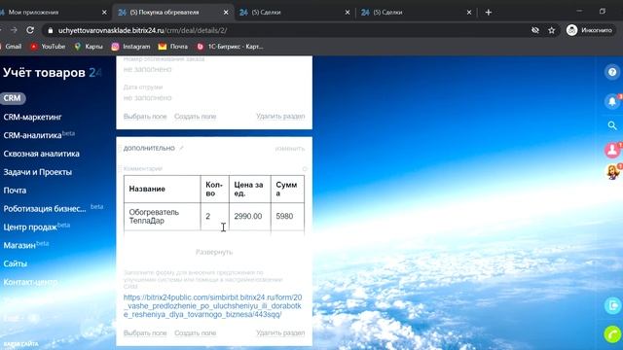623x350 pixels.
Task: Open the bitrix24public.com form link
Action: (x=212, y=306)
